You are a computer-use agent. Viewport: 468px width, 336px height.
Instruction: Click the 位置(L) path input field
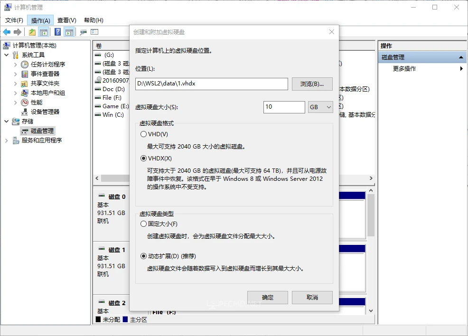tap(212, 84)
